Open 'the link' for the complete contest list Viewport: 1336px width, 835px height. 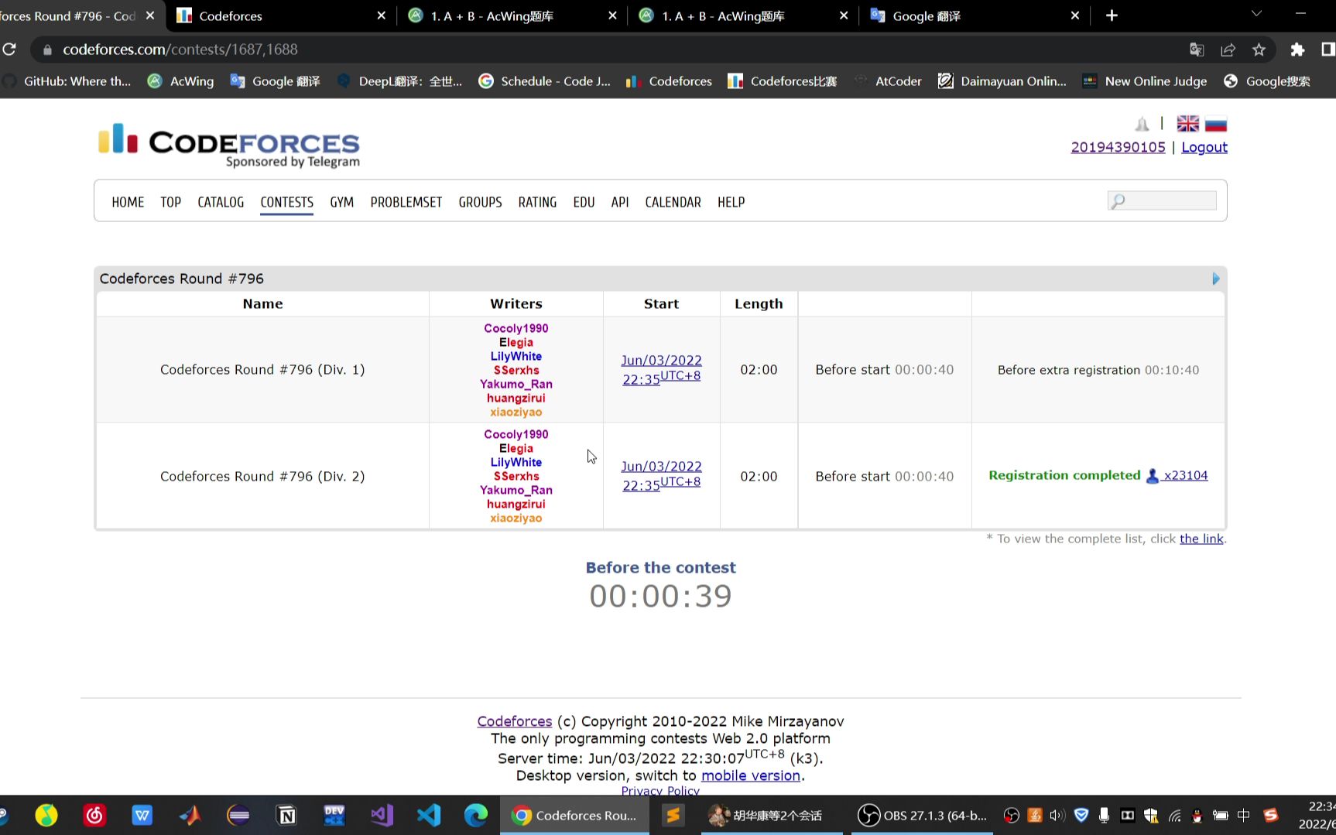[x=1201, y=539]
